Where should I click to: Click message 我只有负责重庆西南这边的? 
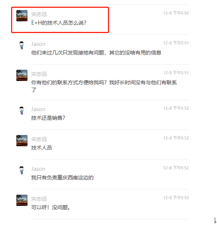tap(62, 177)
